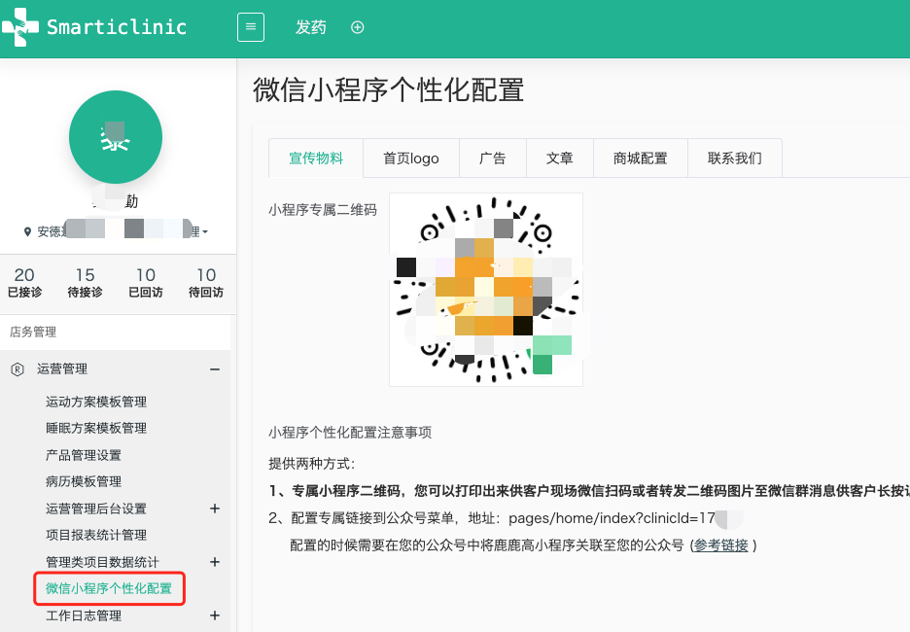Viewport: 910px width, 632px height.
Task: Click the Smarticlinic brand name text
Action: point(117,27)
